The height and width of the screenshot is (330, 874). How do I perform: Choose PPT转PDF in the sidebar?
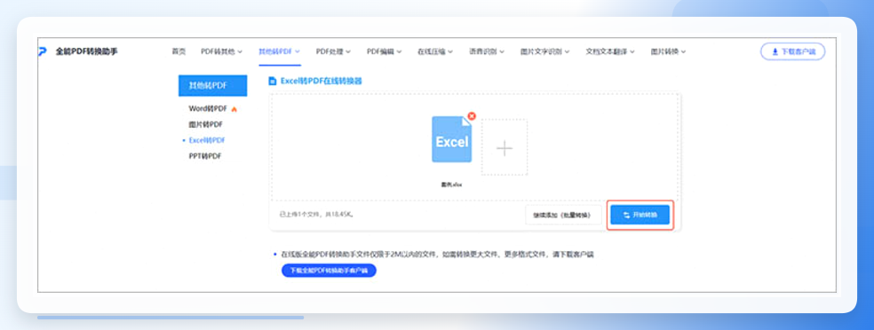(x=205, y=156)
